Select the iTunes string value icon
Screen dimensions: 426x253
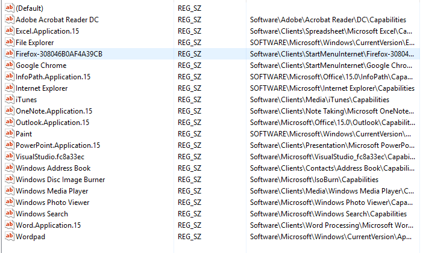pos(9,99)
